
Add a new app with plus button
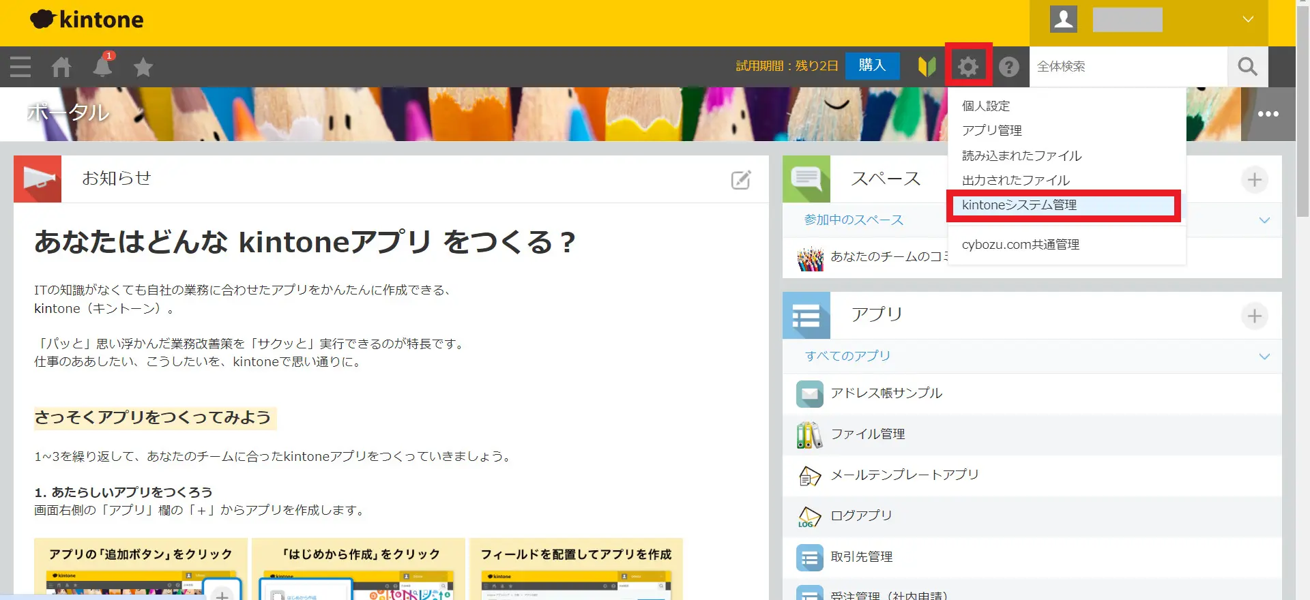click(x=1254, y=316)
